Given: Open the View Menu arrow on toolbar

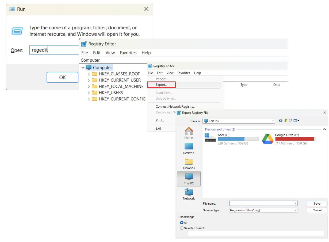Looking at the screenshot, I should click(298, 120).
